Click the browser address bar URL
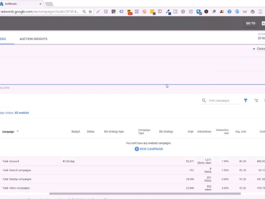Image resolution: width=265 pixels, height=199 pixels. coord(40,11)
